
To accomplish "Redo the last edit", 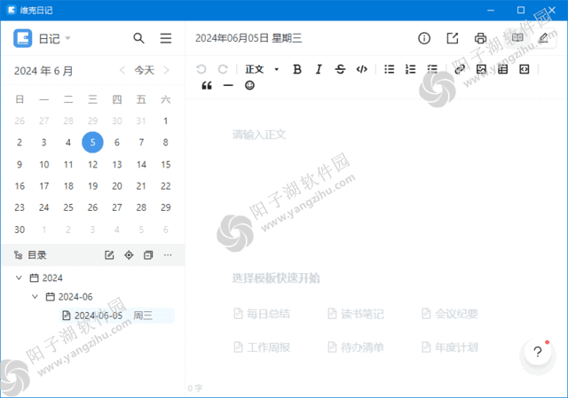I will pos(223,69).
